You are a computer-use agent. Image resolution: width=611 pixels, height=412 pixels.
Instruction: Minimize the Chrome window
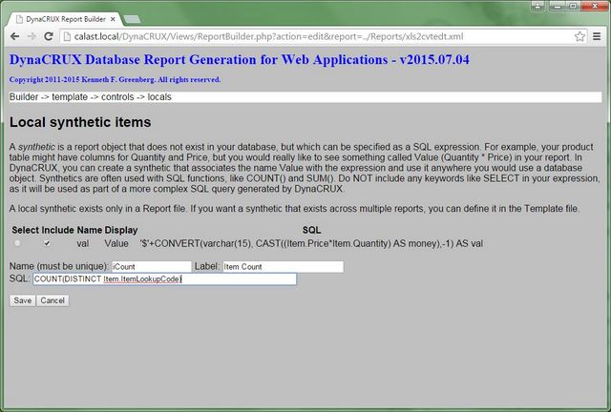[557, 6]
